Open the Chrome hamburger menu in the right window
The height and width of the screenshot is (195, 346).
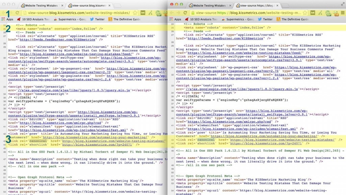coord(343,13)
